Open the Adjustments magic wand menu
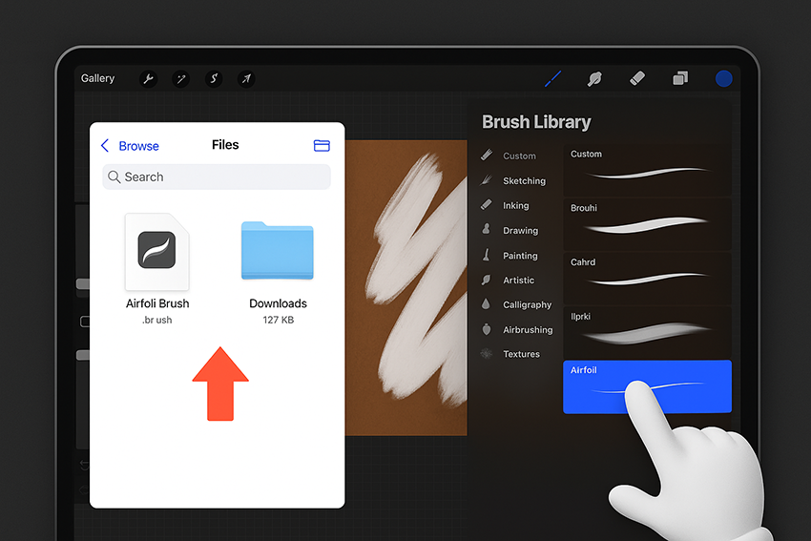This screenshot has width=811, height=541. click(181, 79)
